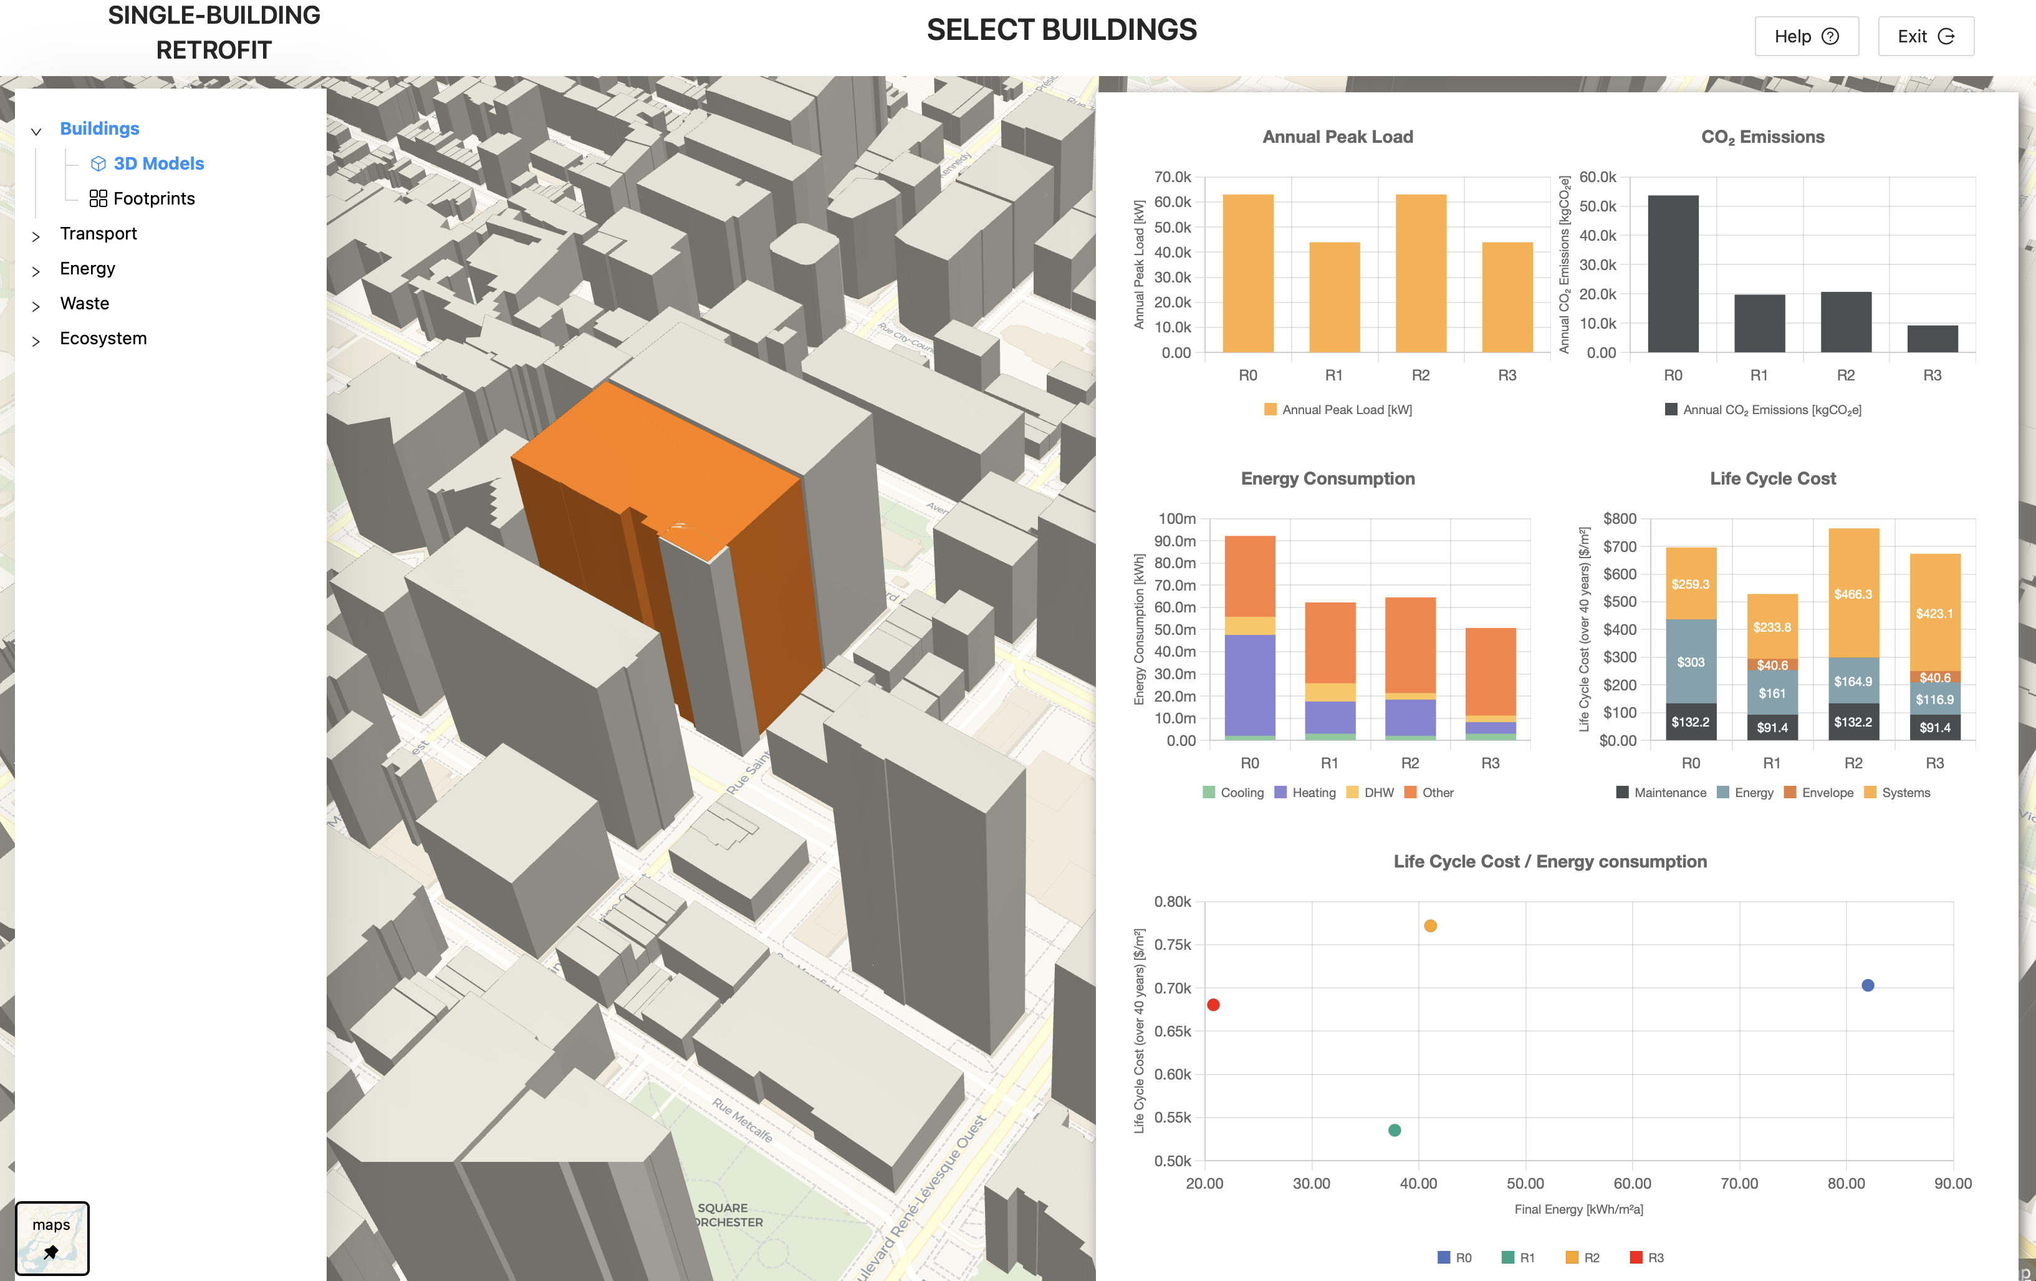This screenshot has height=1281, width=2036.
Task: Collapse the Buildings tree node
Action: [x=36, y=131]
